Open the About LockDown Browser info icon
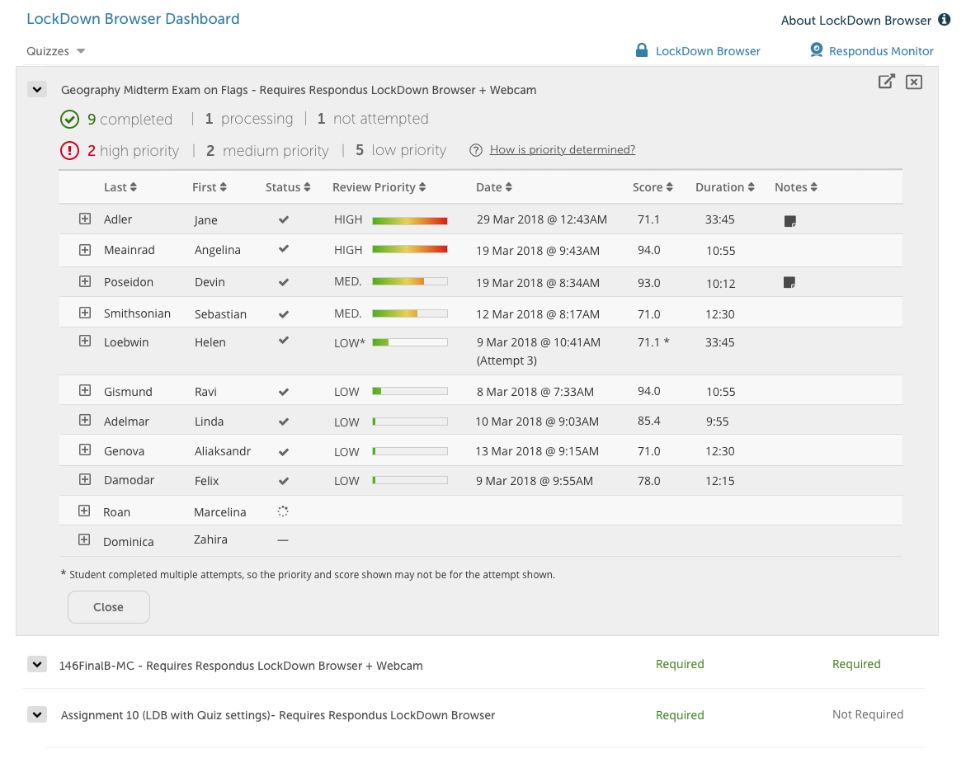Viewport: 966px width, 763px height. 945,20
